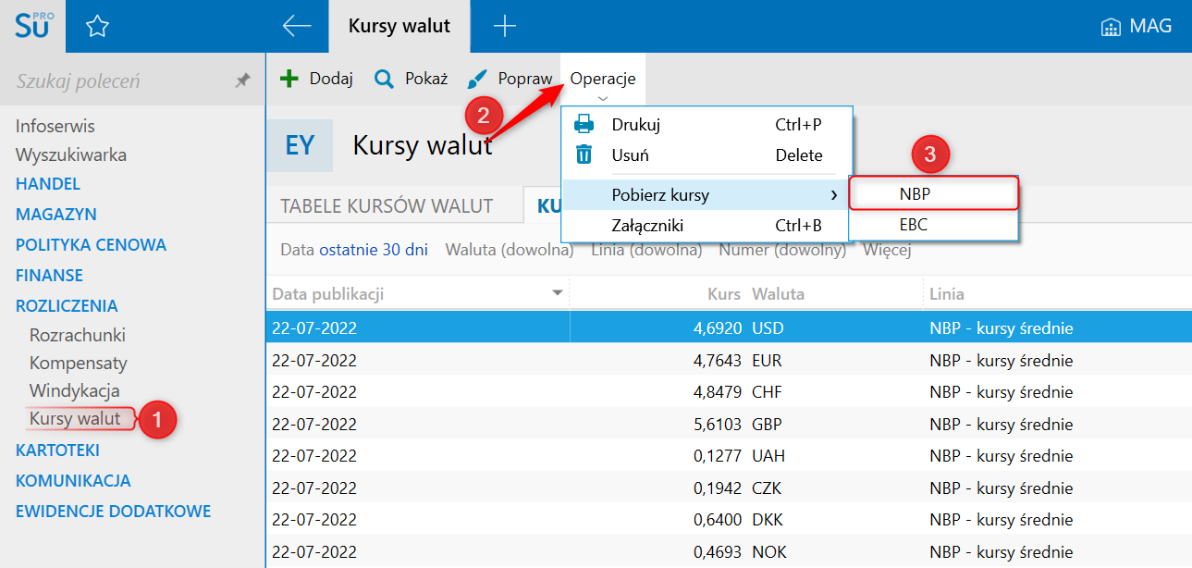
Task: Pin the command search panel
Action: click(x=242, y=81)
